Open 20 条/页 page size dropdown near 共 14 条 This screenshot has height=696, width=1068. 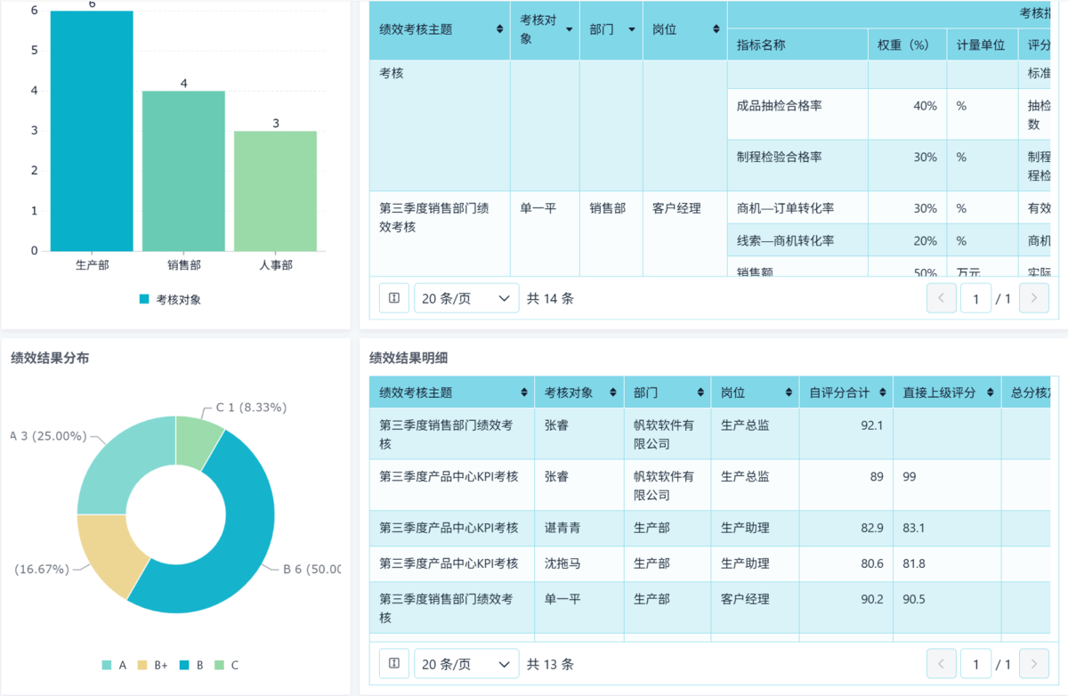tap(466, 298)
